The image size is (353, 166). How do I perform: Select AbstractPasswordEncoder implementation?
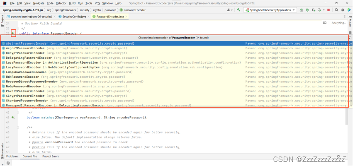[x=177, y=43]
